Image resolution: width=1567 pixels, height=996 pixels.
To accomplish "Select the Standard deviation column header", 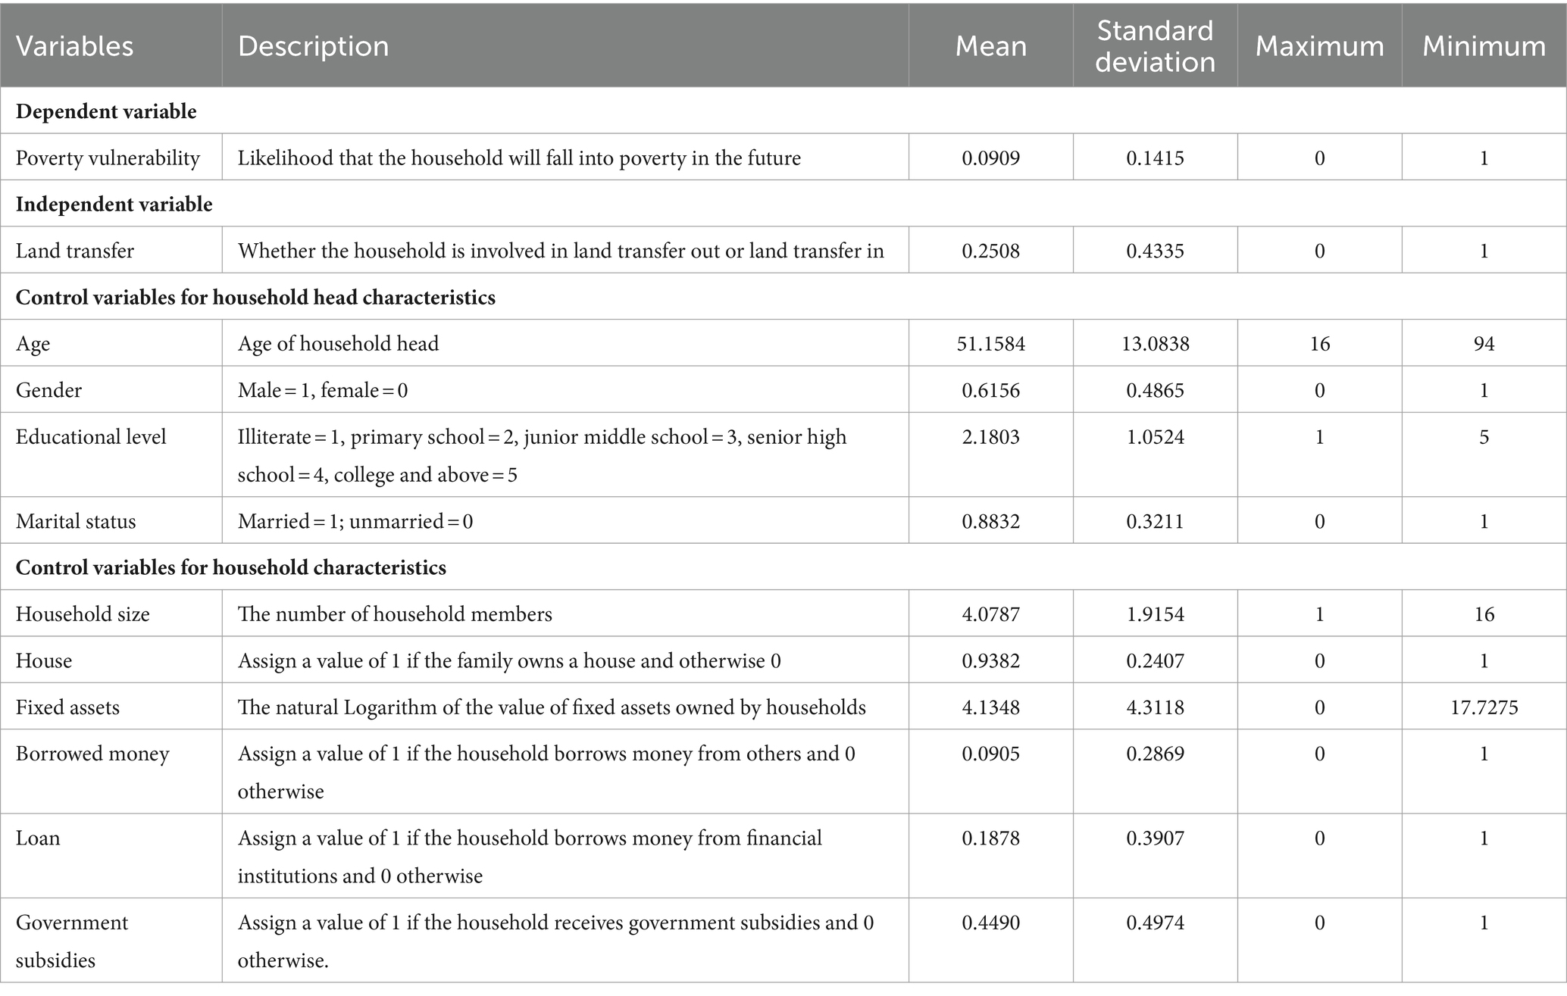I will tap(1155, 46).
